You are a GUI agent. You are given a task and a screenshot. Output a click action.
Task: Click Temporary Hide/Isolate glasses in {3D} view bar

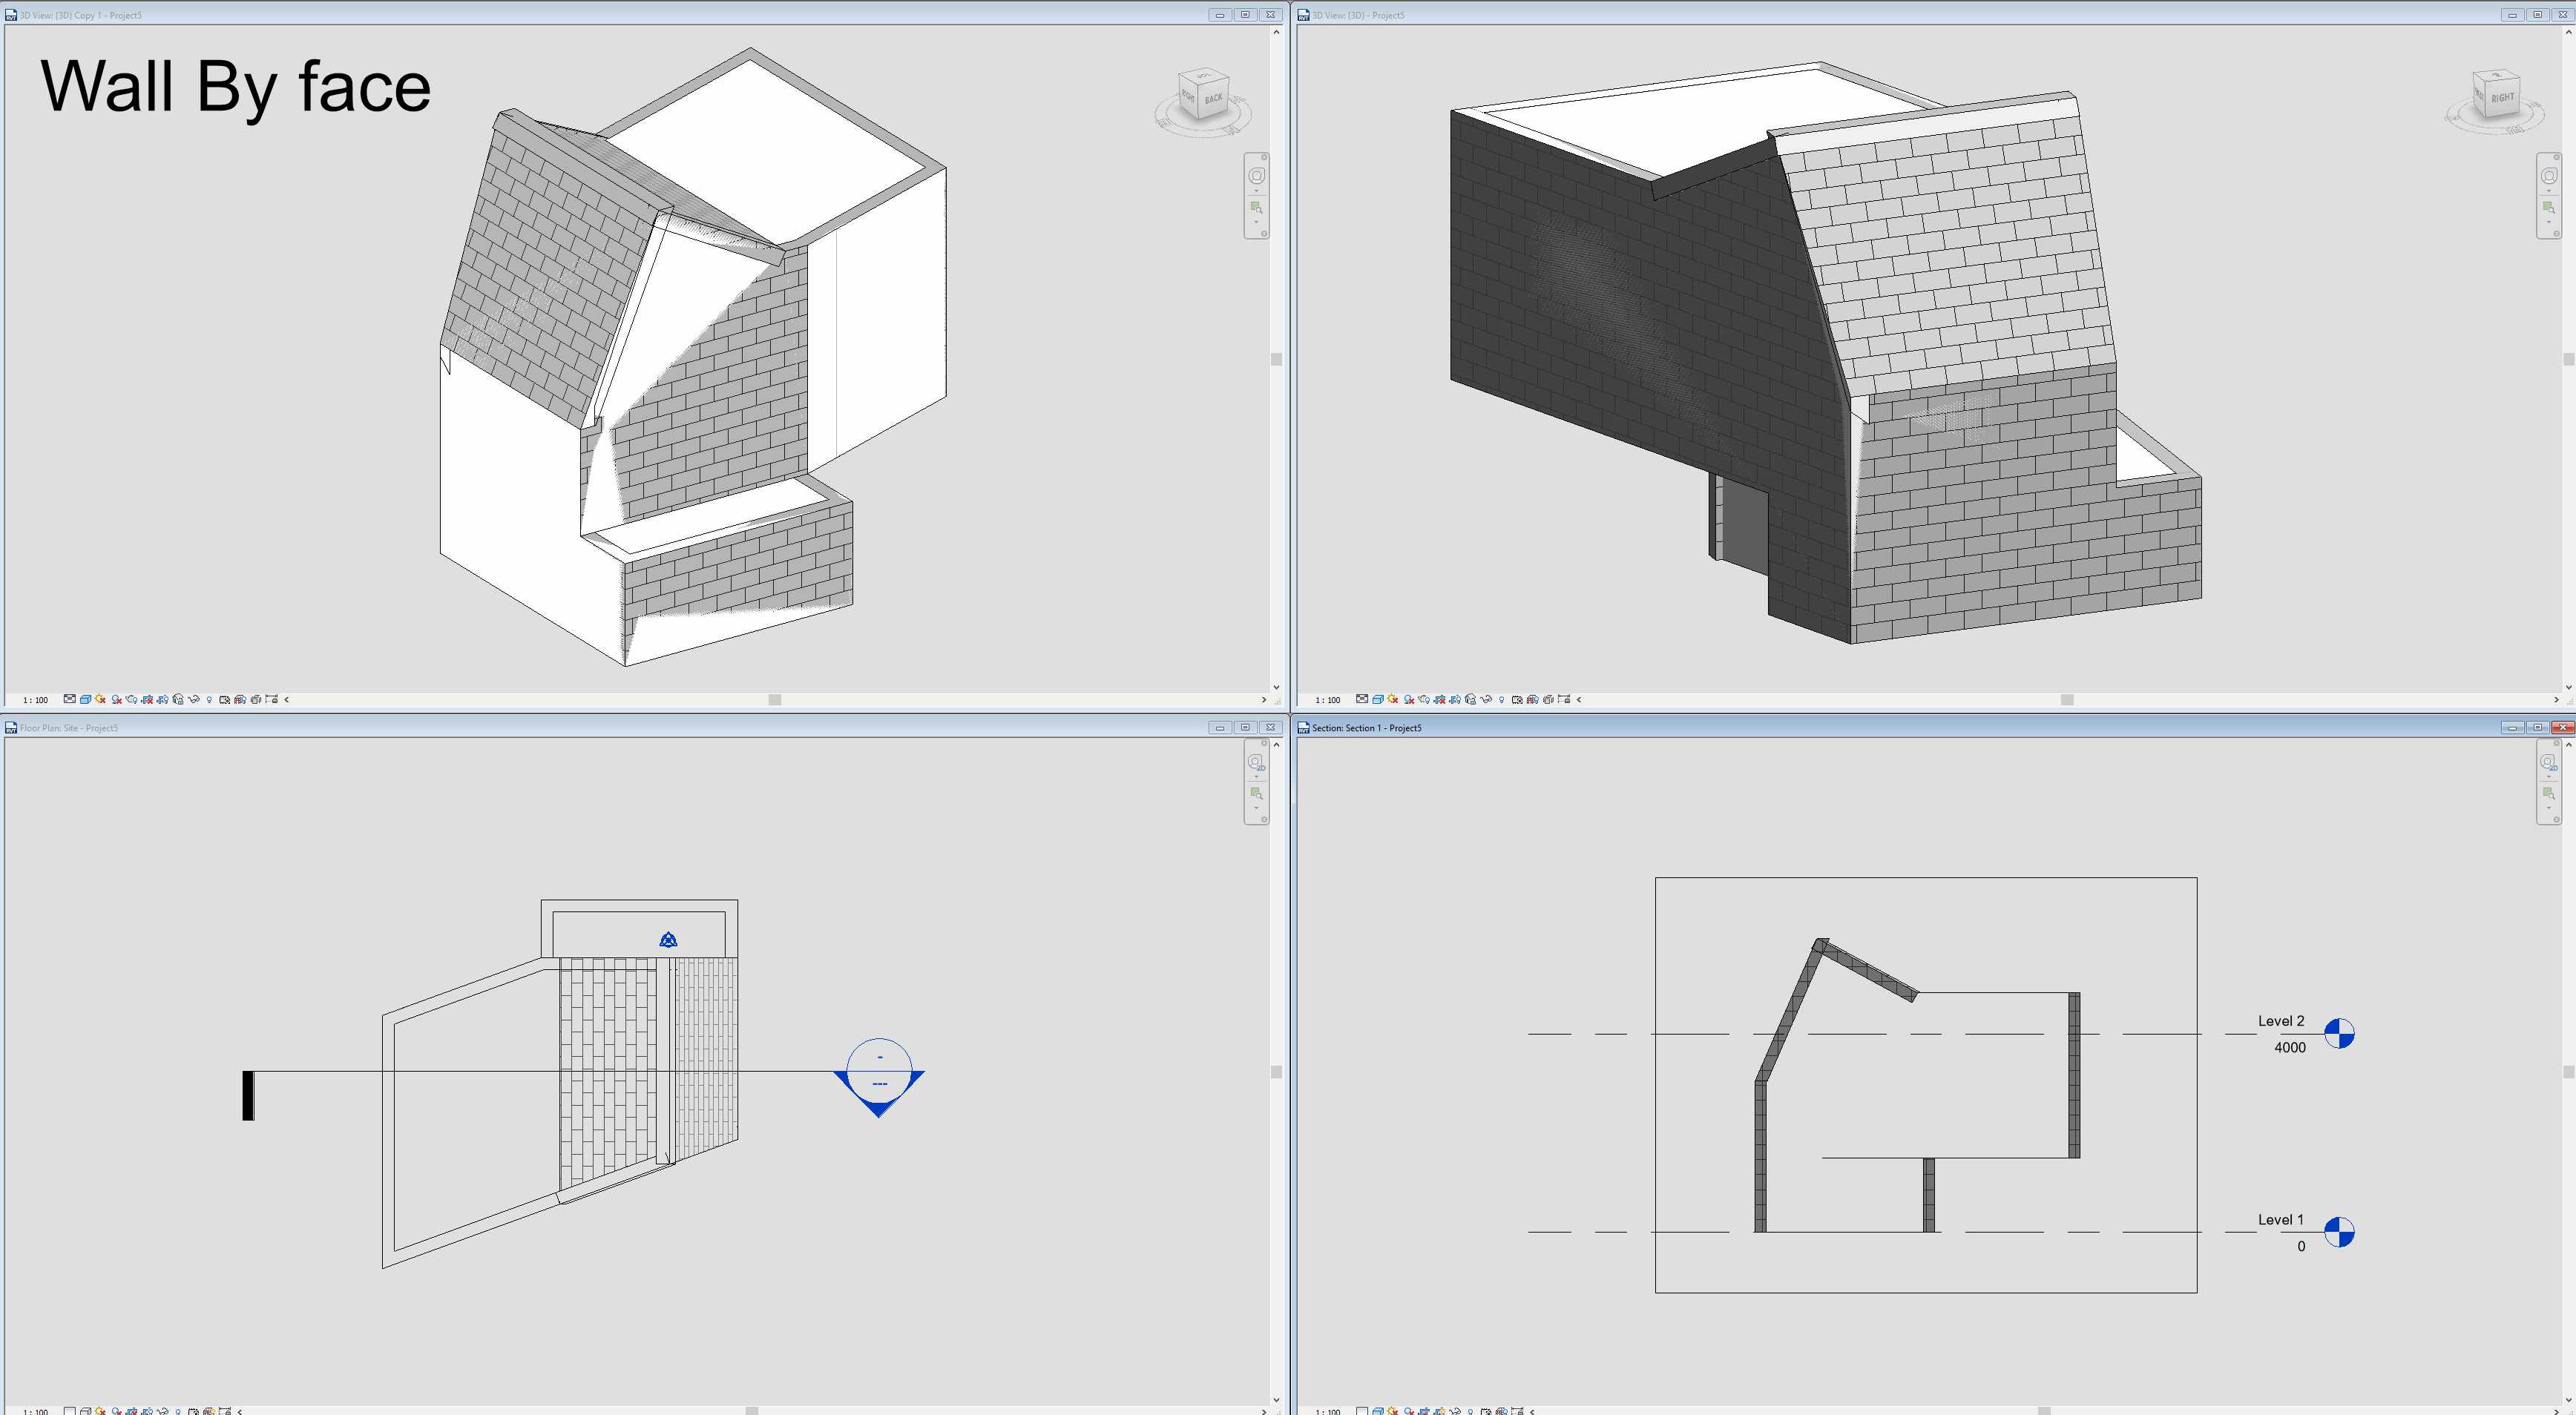click(x=1486, y=699)
